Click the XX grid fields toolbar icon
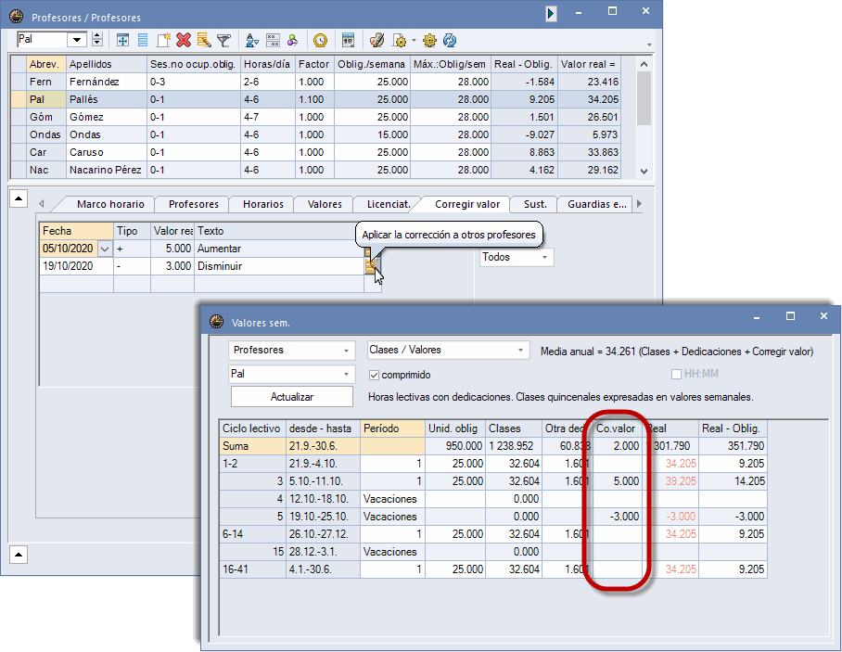Image resolution: width=842 pixels, height=652 pixels. click(x=273, y=40)
